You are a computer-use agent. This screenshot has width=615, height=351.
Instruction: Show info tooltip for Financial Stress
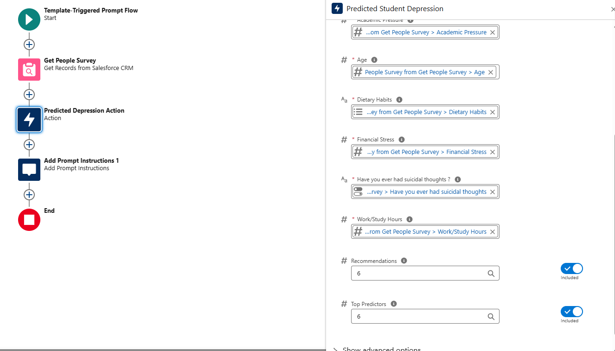(402, 140)
